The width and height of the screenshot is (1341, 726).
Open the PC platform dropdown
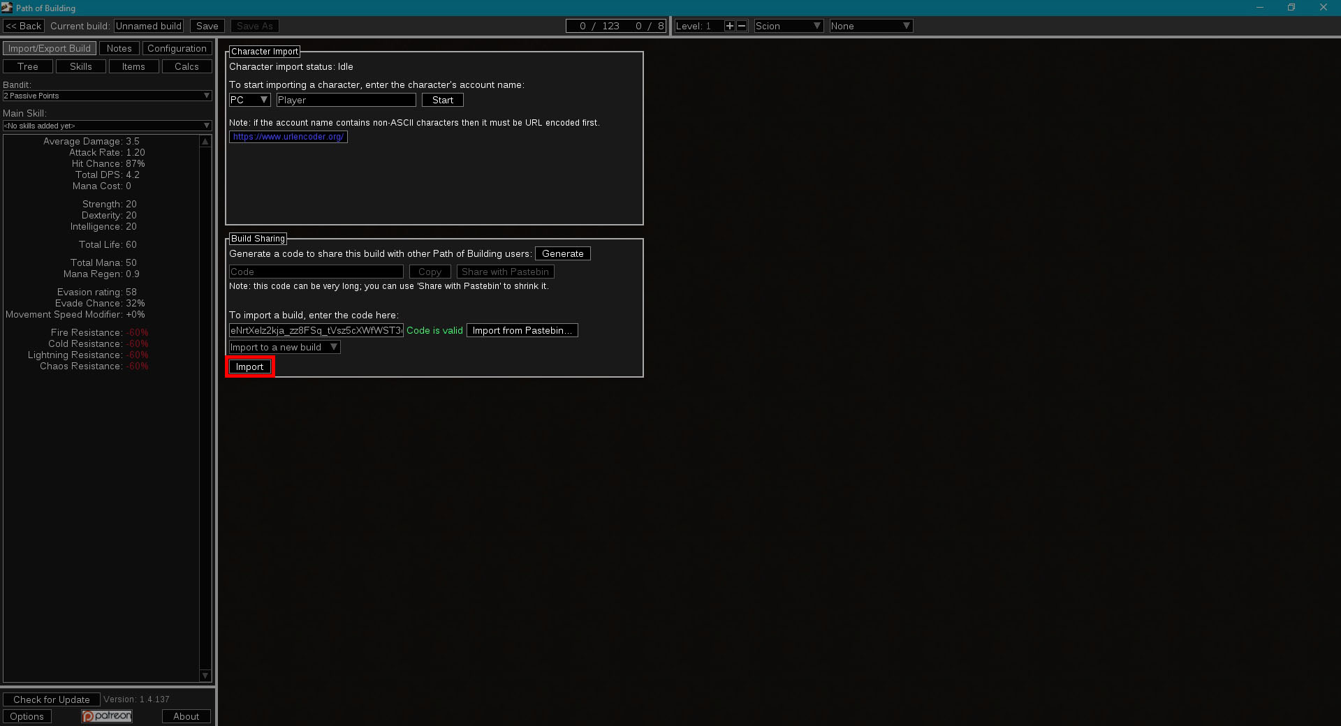point(249,100)
